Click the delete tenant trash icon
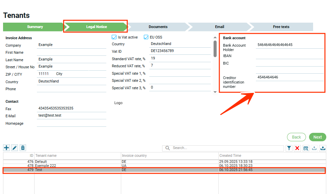 (23, 148)
